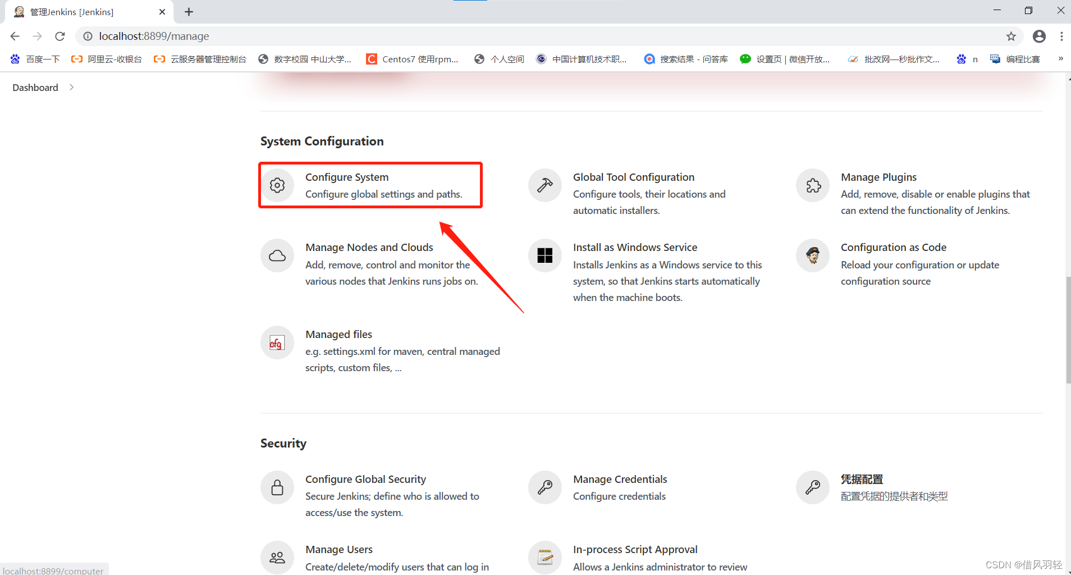The height and width of the screenshot is (575, 1071).
Task: Open the Chrome three-dot menu
Action: 1061,36
